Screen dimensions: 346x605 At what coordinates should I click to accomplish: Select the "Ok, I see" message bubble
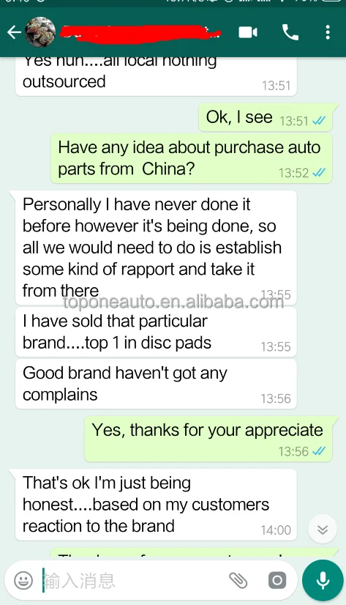click(266, 117)
